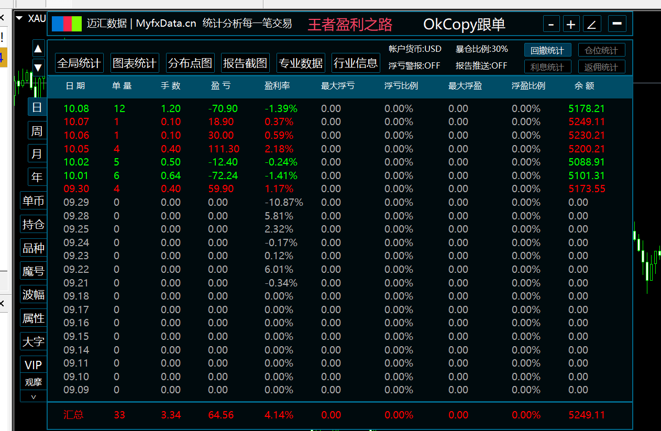This screenshot has width=661, height=431.
Task: Click the minus button in the title bar
Action: pos(551,24)
